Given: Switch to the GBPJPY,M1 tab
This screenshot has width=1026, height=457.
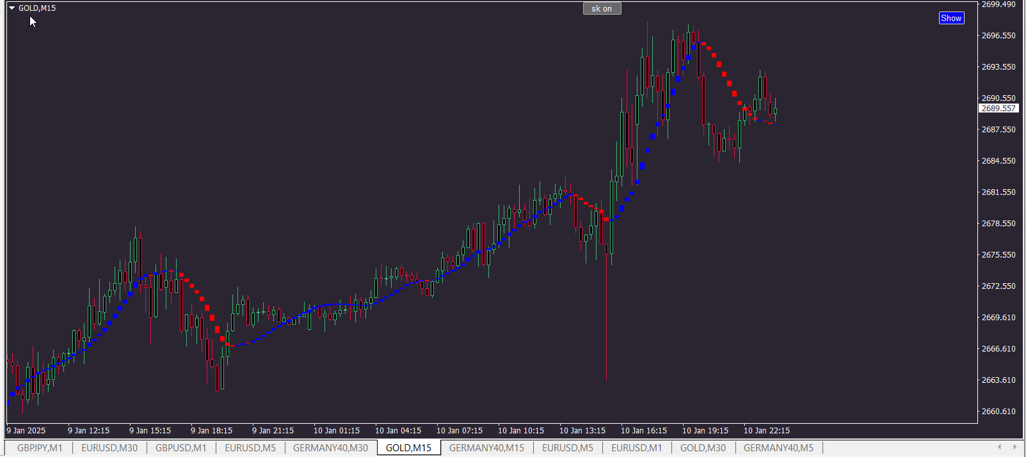Looking at the screenshot, I should (40, 448).
